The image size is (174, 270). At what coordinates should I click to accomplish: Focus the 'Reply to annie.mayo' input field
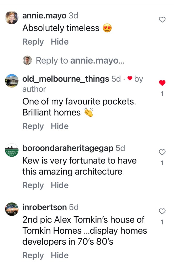click(x=80, y=61)
